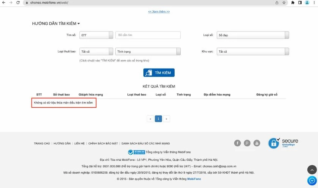Image resolution: width=318 pixels, height=188 pixels.
Task: Collapse the HƯỚNG DẪN TÌM KIẾM section
Action: [x=56, y=23]
